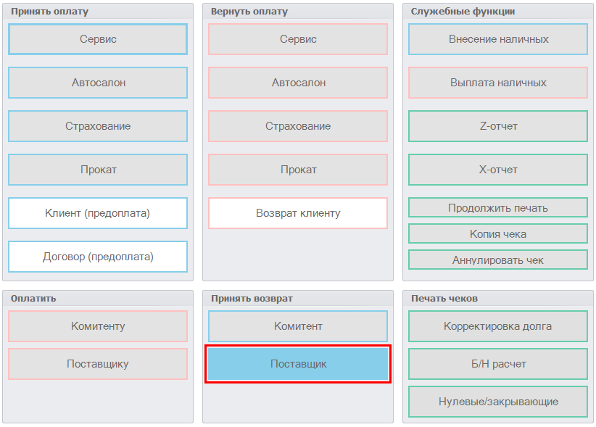Select highlighted Поставщик in Принять возврат
The width and height of the screenshot is (596, 427).
298,364
